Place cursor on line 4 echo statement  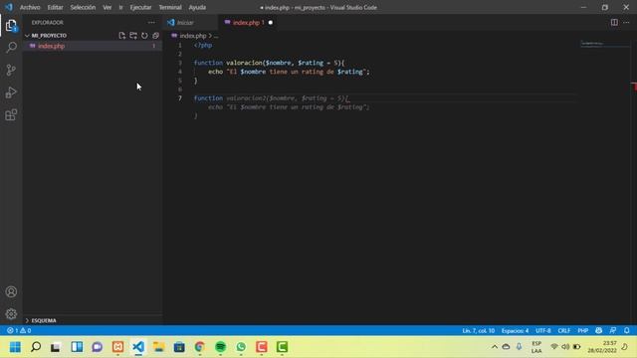coord(289,72)
